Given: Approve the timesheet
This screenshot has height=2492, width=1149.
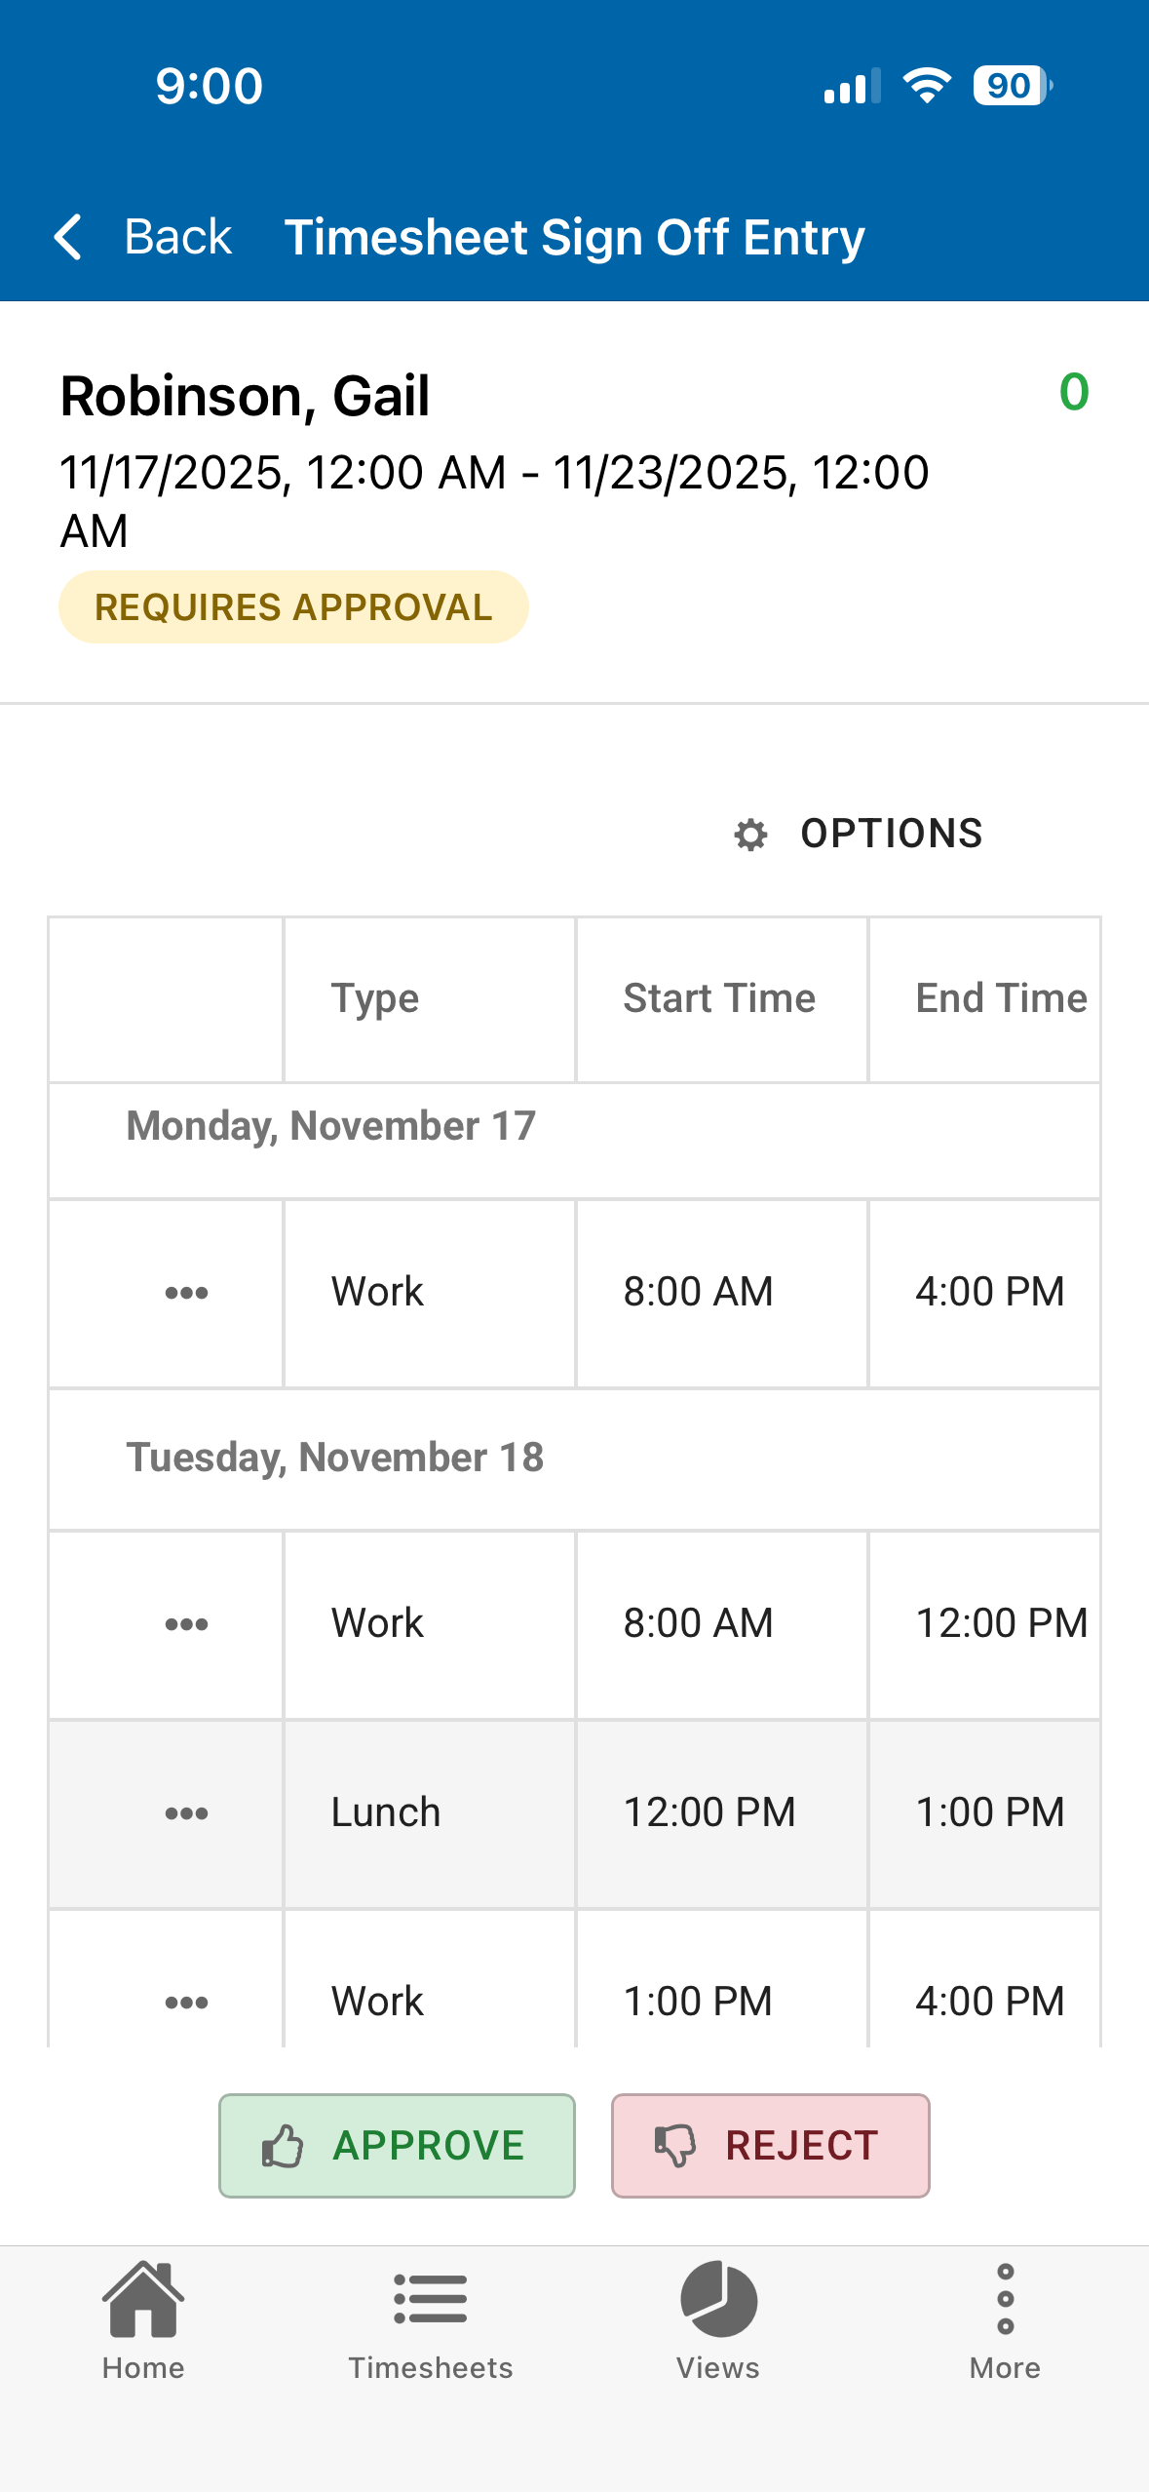Looking at the screenshot, I should click(x=397, y=2146).
